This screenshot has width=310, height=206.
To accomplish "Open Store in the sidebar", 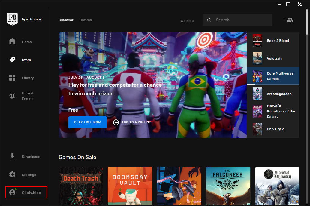I will point(26,60).
